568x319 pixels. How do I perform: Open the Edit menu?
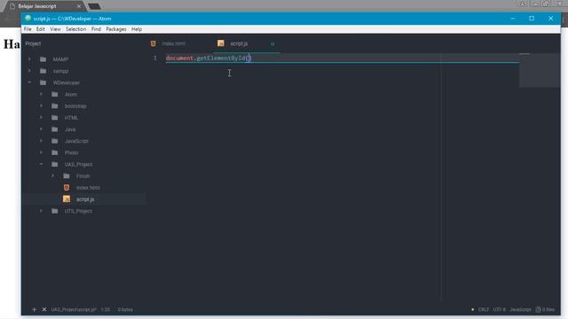(40, 29)
